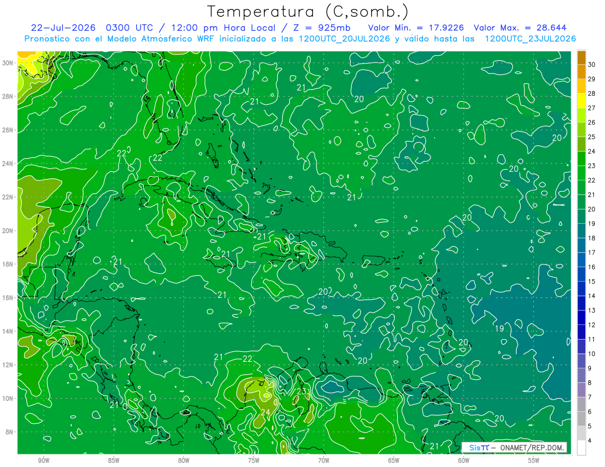Click the 'Valor Max. = 28.644' readout
The image size is (605, 467).
521,28
